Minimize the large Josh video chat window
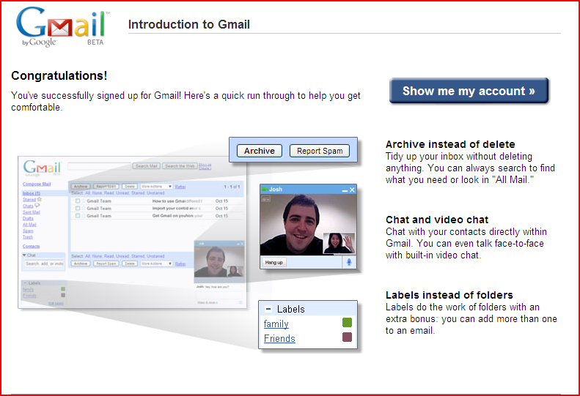Image resolution: width=580 pixels, height=396 pixels. (x=345, y=190)
